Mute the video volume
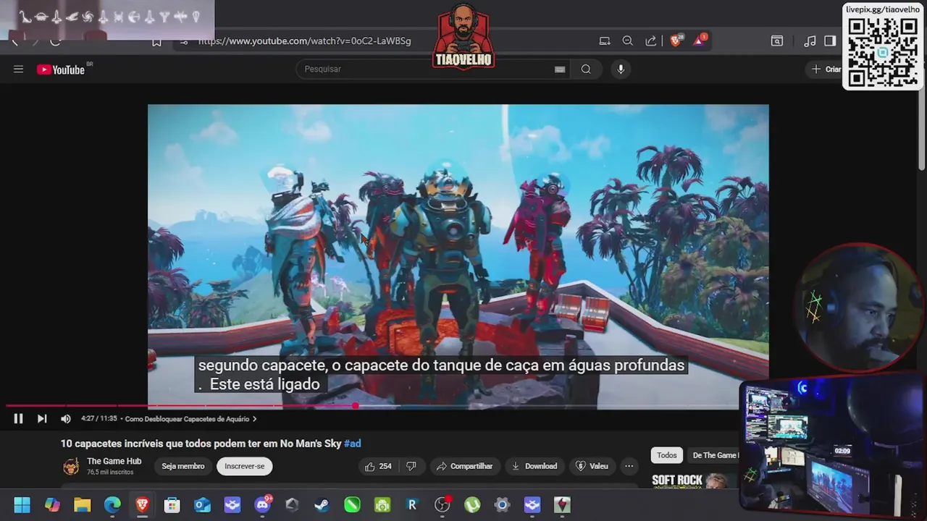The image size is (927, 521). coord(66,419)
